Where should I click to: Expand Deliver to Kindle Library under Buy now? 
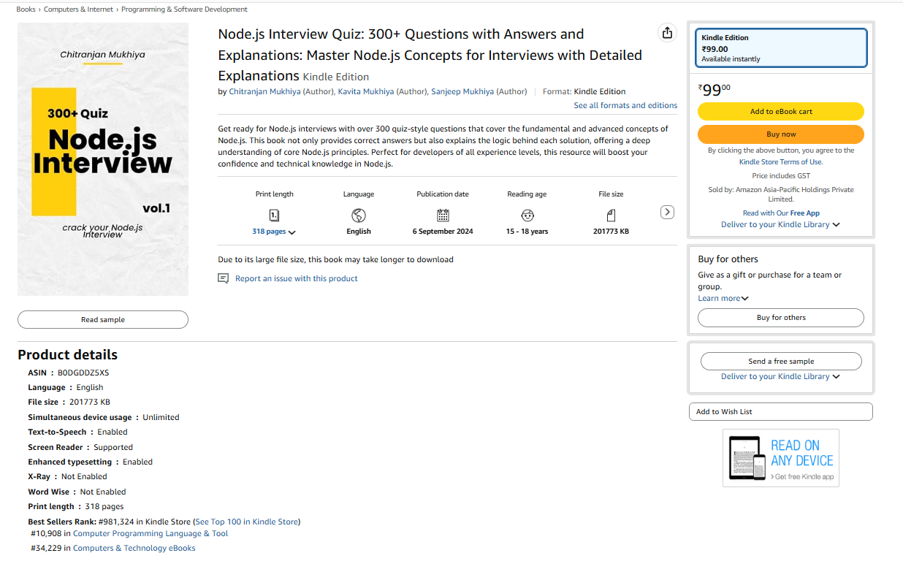pyautogui.click(x=780, y=225)
